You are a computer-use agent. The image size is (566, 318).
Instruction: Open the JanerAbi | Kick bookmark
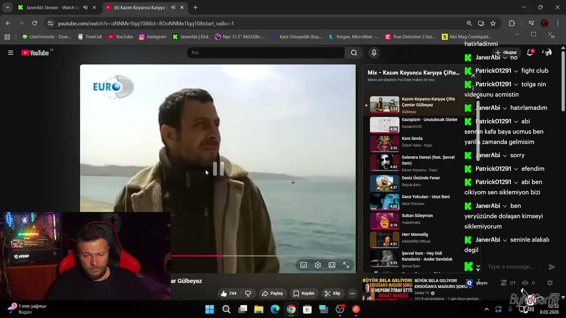(x=191, y=37)
